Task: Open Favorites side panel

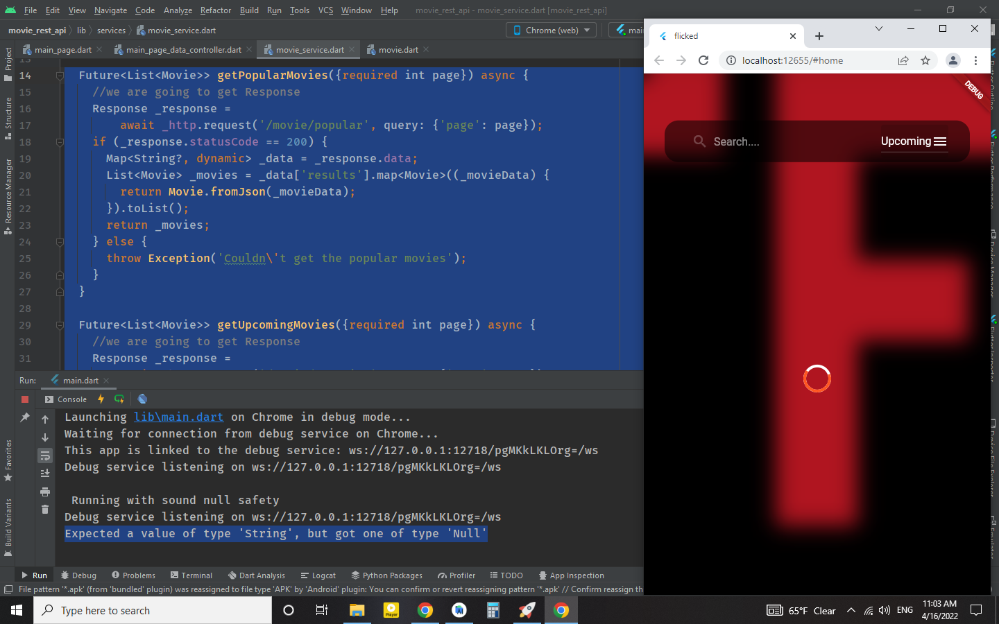Action: [x=8, y=460]
